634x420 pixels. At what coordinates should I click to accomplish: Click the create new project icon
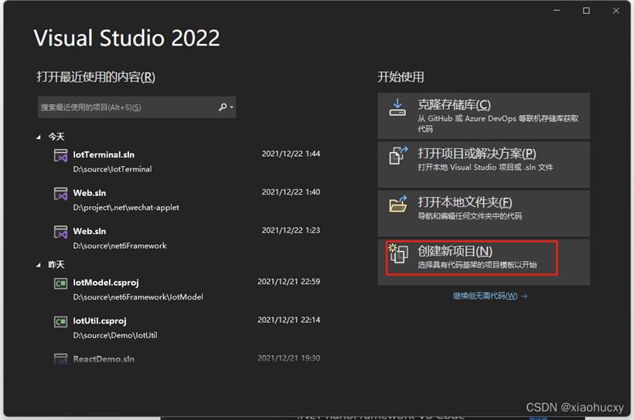tap(397, 254)
